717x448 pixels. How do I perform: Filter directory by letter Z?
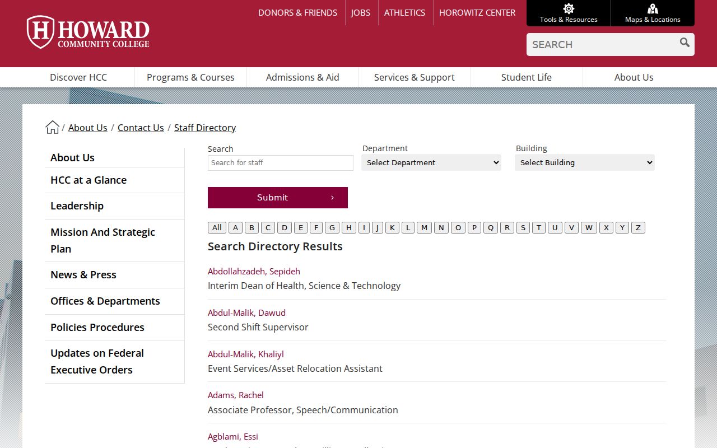638,227
